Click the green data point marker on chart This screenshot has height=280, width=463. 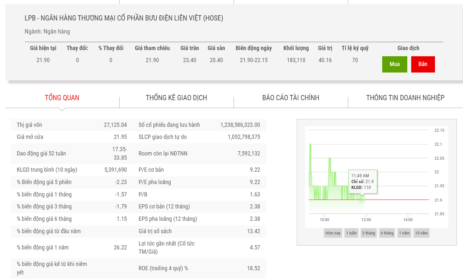pyautogui.click(x=362, y=200)
